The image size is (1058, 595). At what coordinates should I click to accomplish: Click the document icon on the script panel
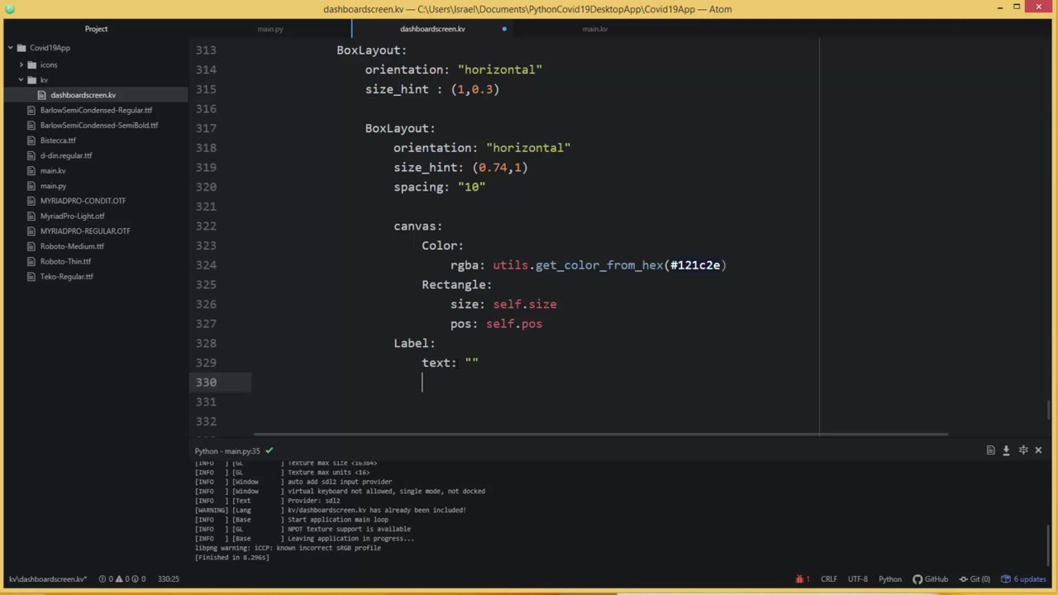point(990,450)
